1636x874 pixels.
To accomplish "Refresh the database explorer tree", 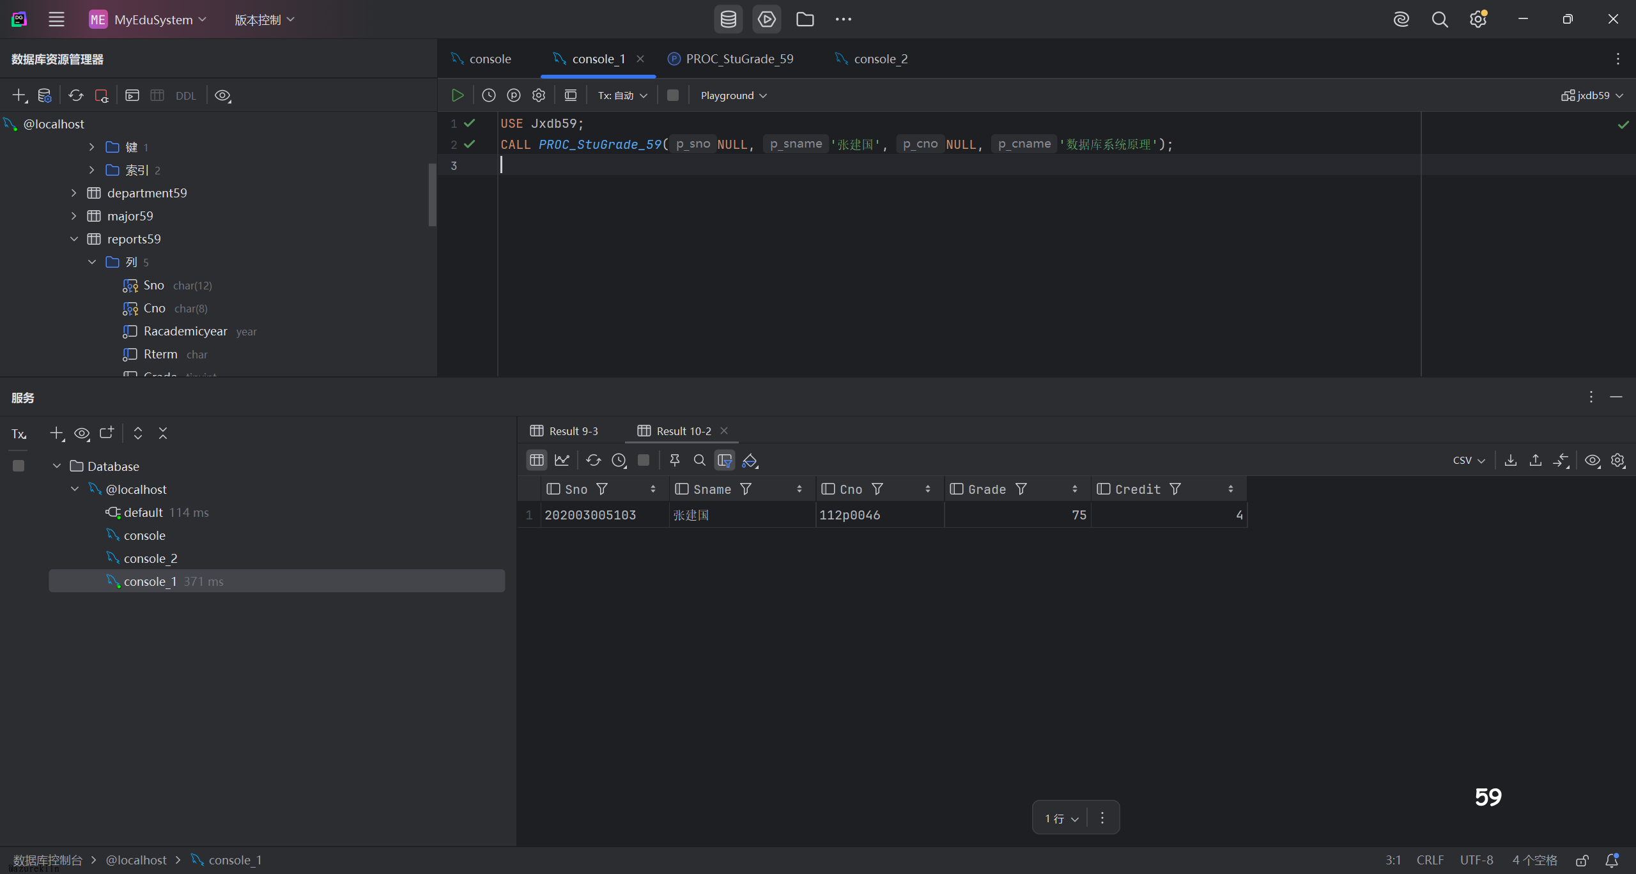I will 76,95.
